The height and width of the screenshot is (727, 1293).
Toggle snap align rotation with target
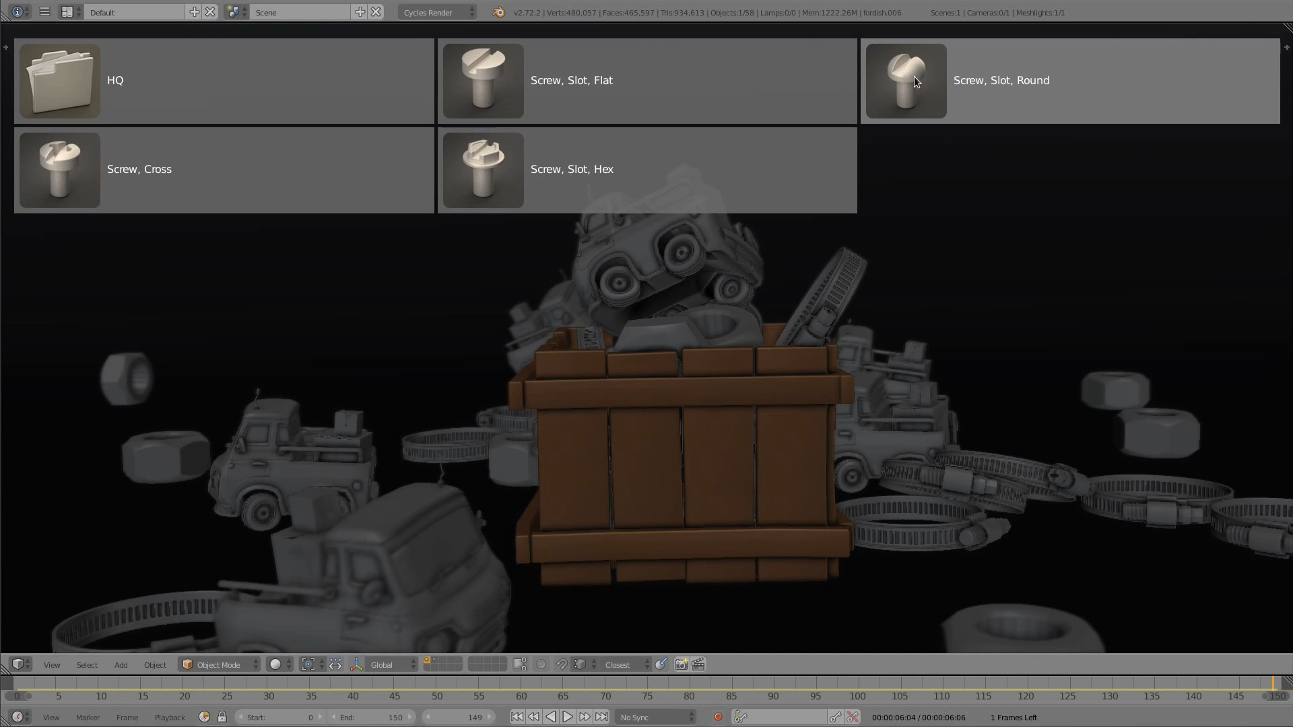click(661, 664)
